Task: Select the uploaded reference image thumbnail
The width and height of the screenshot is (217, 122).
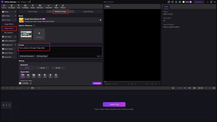Action: click(x=26, y=34)
